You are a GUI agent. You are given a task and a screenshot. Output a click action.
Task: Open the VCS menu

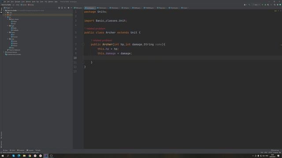46,2
